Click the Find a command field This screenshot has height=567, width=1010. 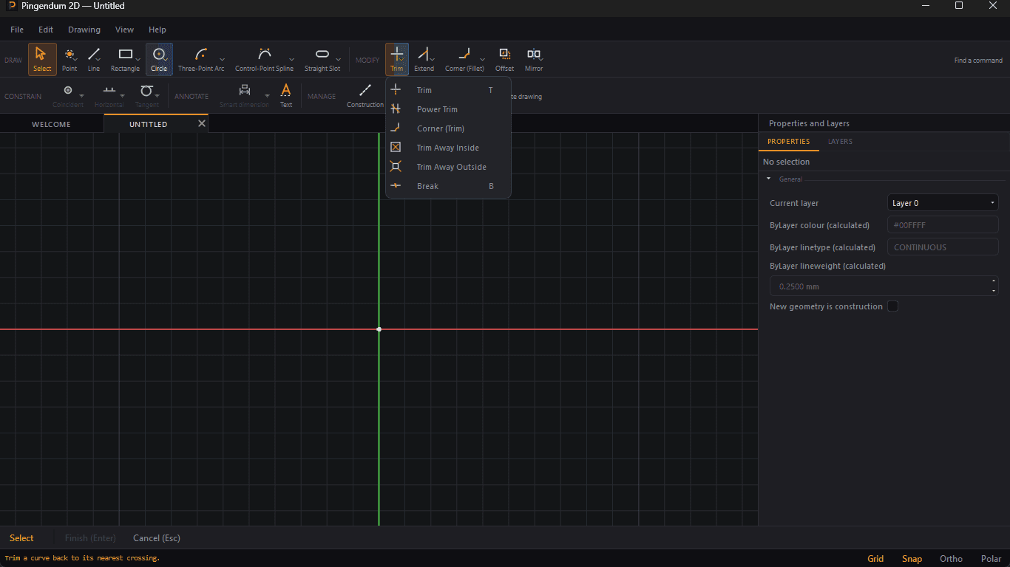click(x=978, y=61)
